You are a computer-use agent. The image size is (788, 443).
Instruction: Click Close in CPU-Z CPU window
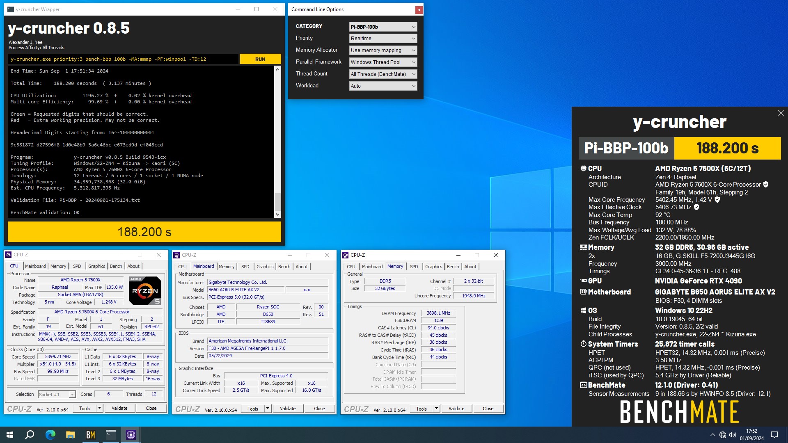151,408
